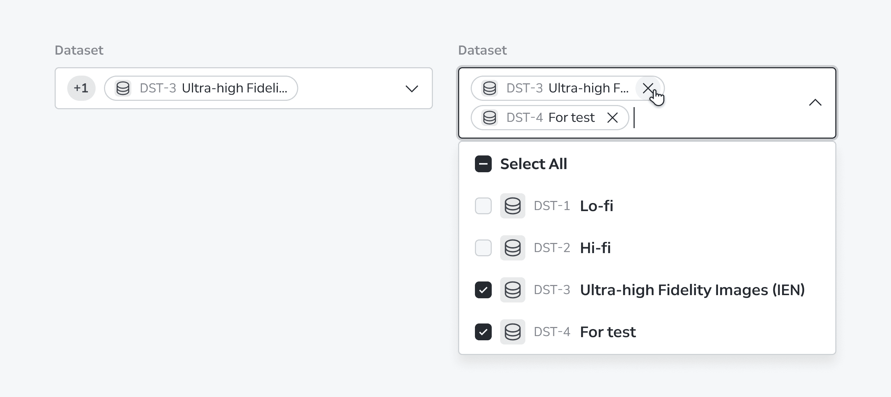Click database icon in left collapsed DST-3 chip

(x=123, y=88)
